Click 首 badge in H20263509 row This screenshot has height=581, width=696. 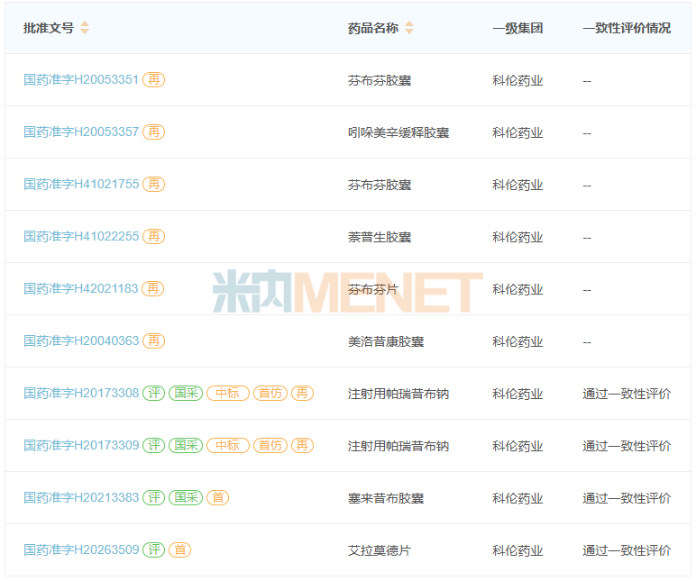tap(179, 550)
